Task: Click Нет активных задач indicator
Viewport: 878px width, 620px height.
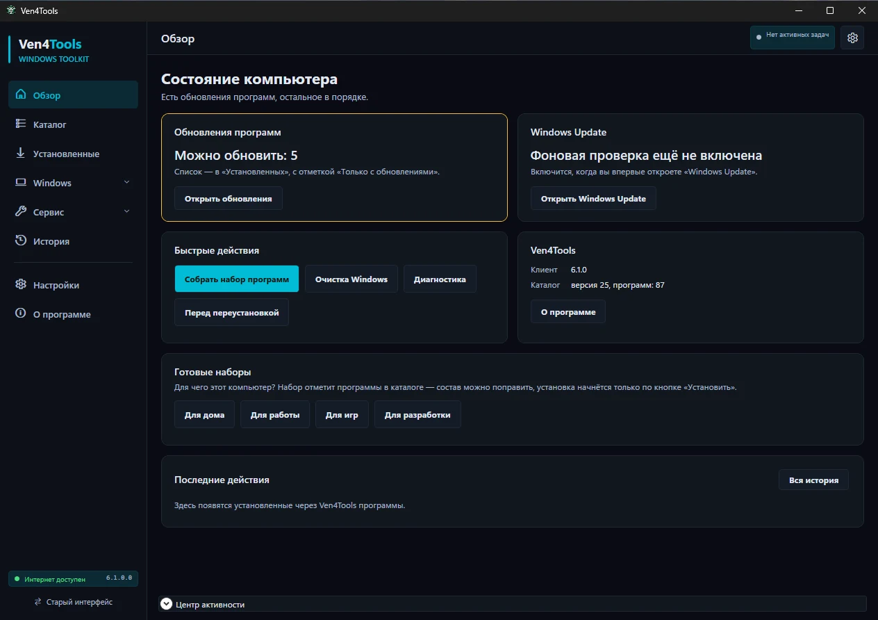Action: coord(793,38)
